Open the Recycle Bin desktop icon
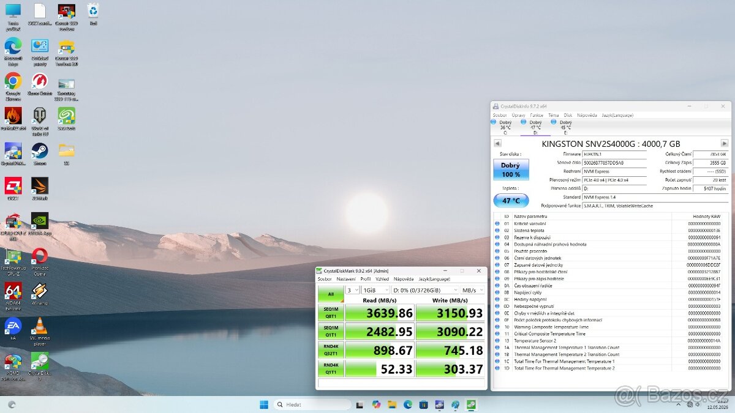 [93, 13]
